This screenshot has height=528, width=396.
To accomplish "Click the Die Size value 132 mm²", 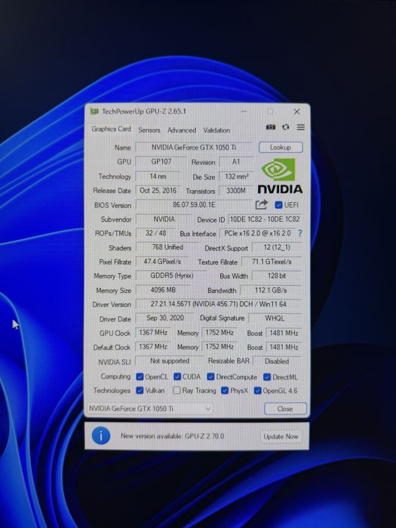I will coord(236,177).
